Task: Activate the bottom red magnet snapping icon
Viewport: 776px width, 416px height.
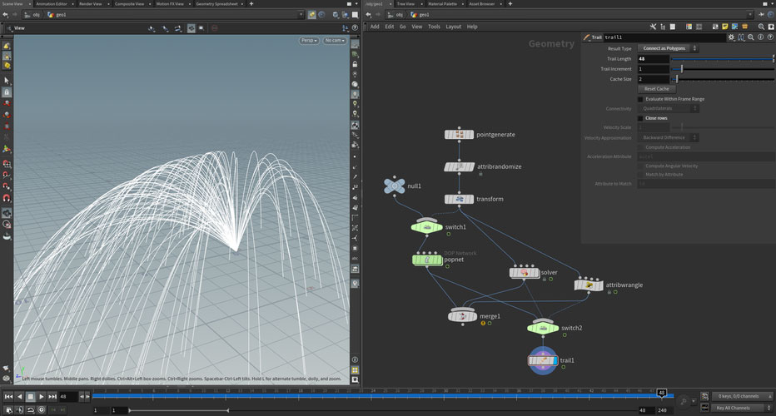Action: [7, 198]
